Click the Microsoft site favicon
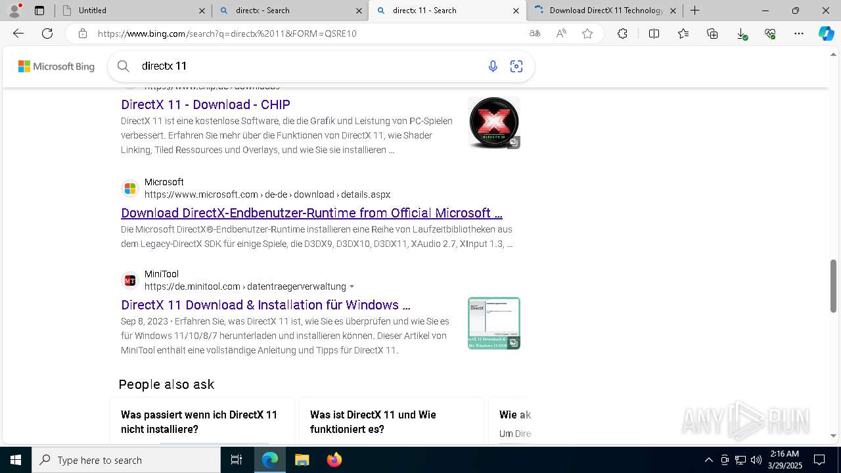This screenshot has width=841, height=473. point(130,189)
